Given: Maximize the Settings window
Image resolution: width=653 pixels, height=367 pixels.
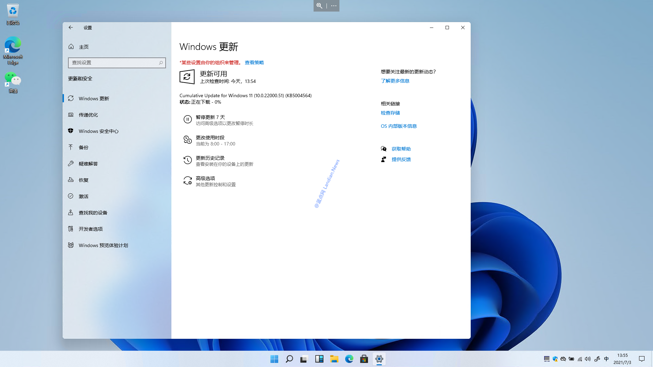Looking at the screenshot, I should click(447, 28).
